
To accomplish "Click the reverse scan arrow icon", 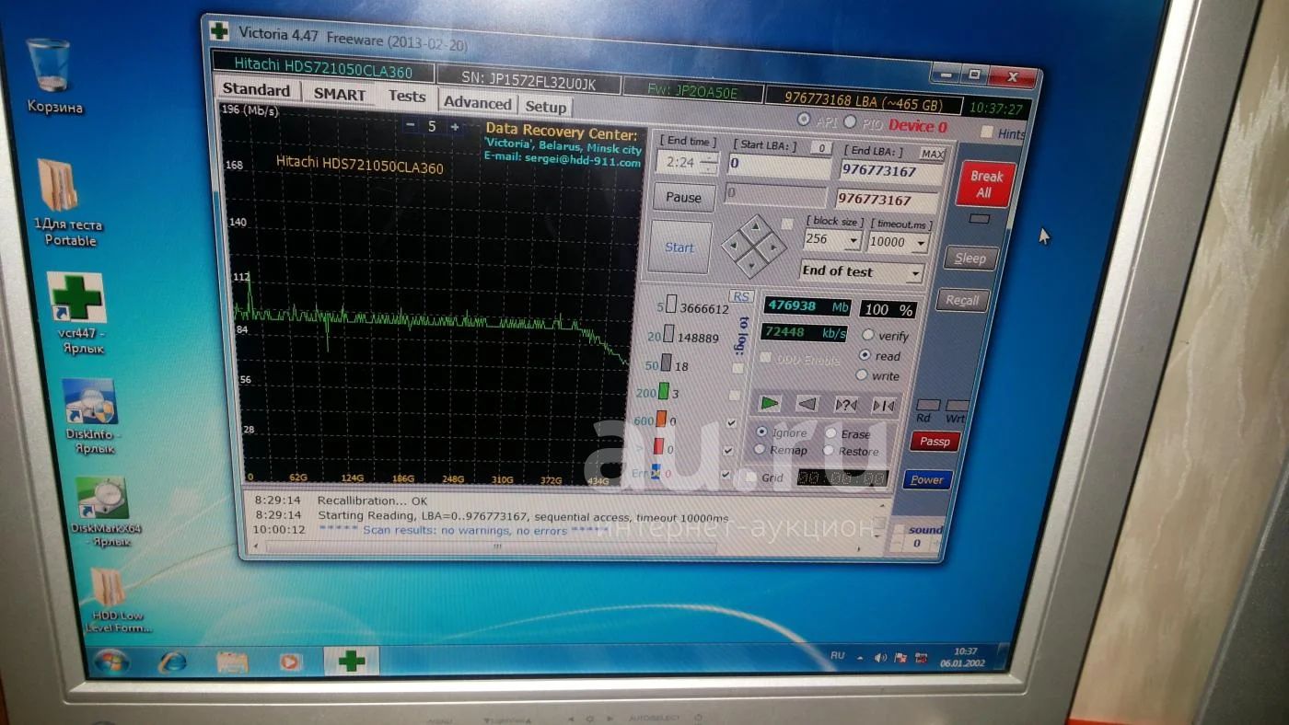I will coord(807,403).
